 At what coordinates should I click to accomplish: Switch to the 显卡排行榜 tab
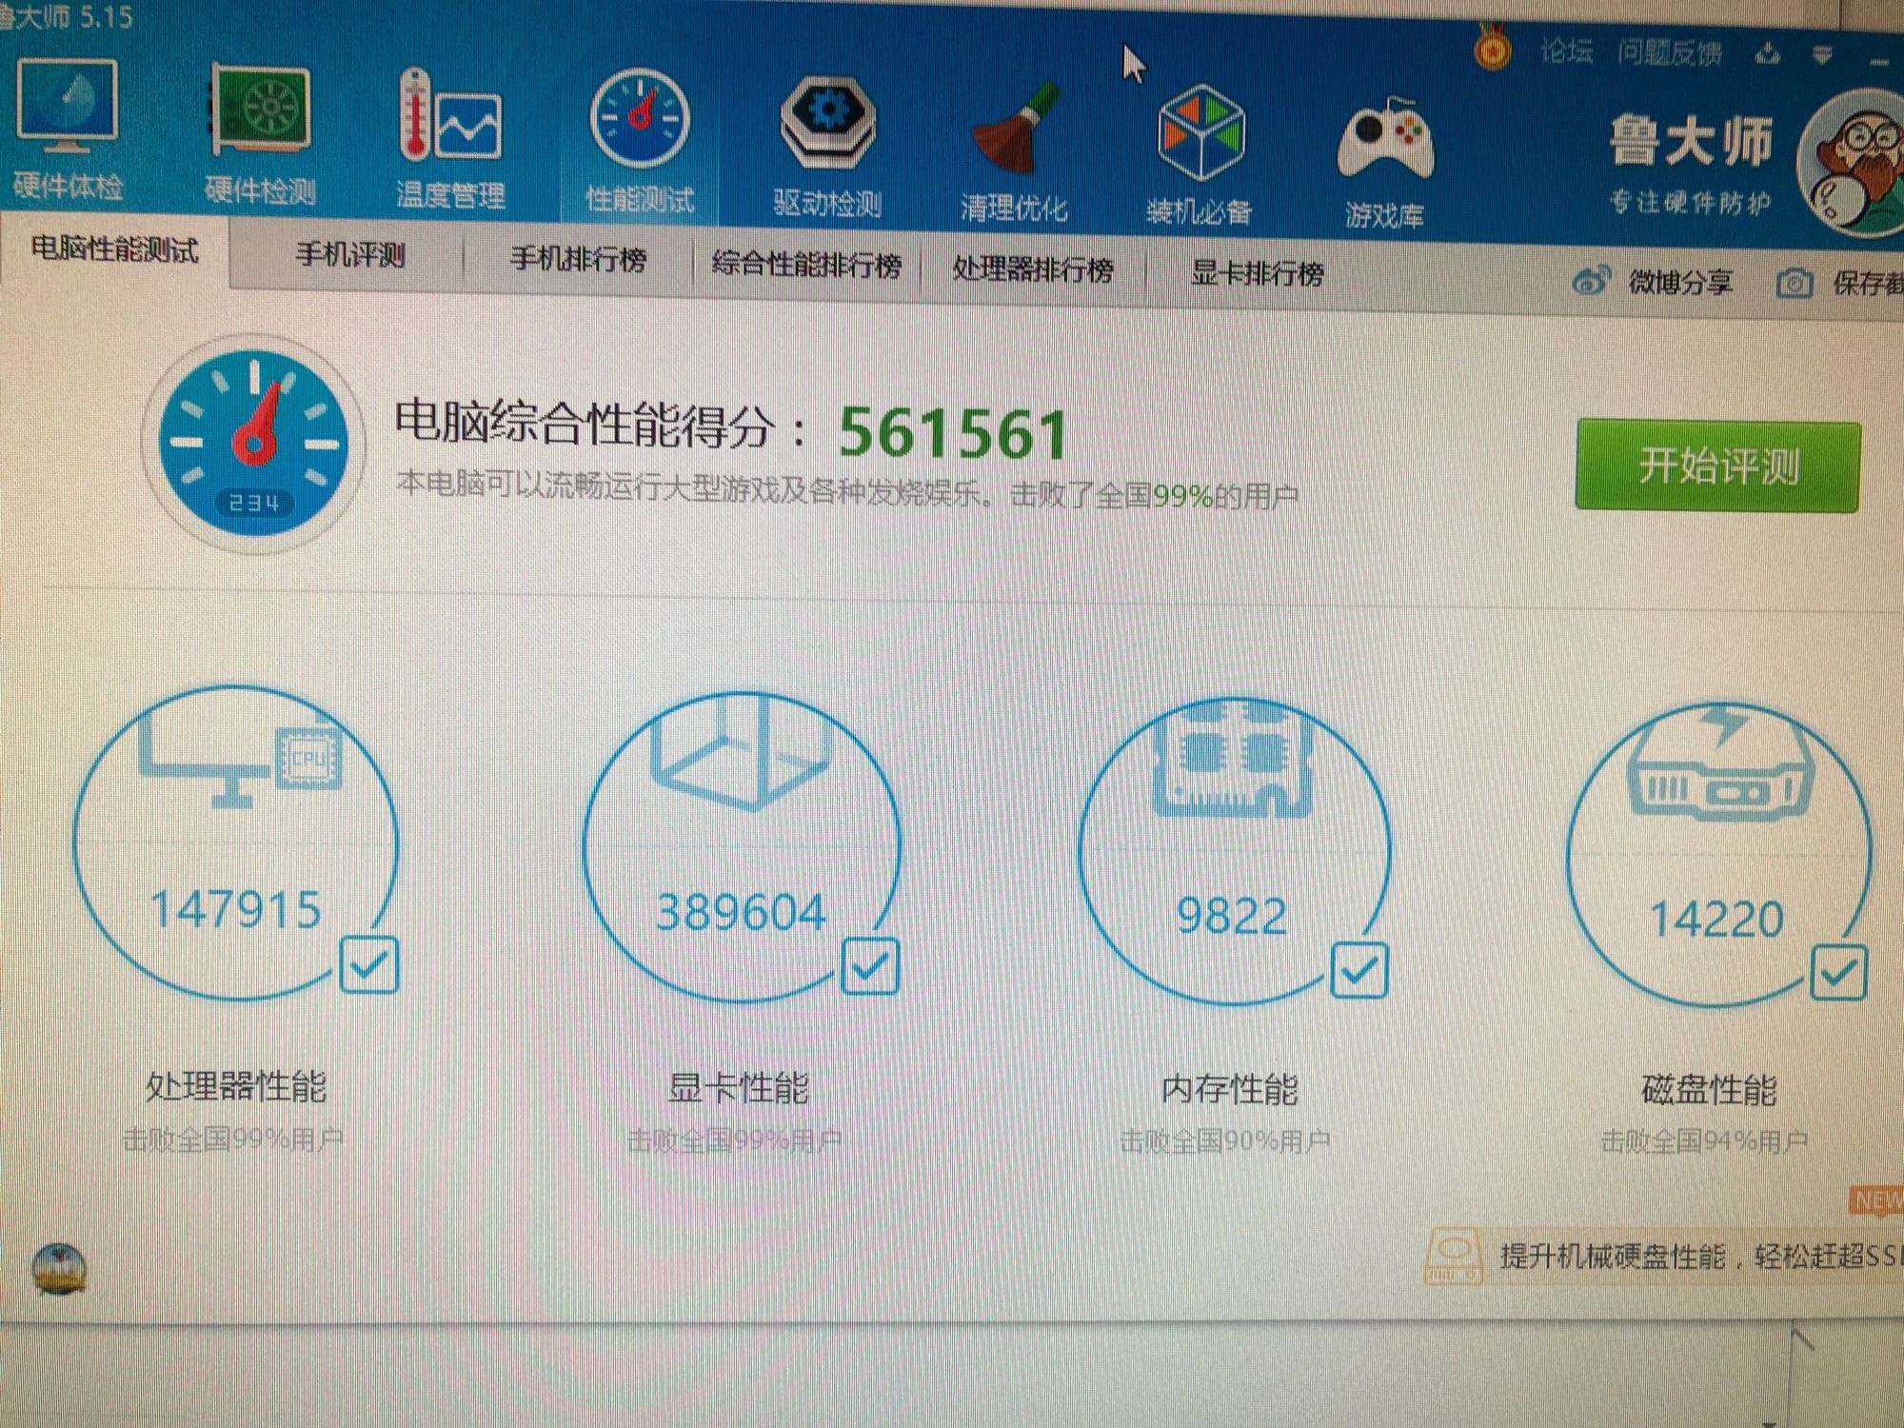point(1257,274)
